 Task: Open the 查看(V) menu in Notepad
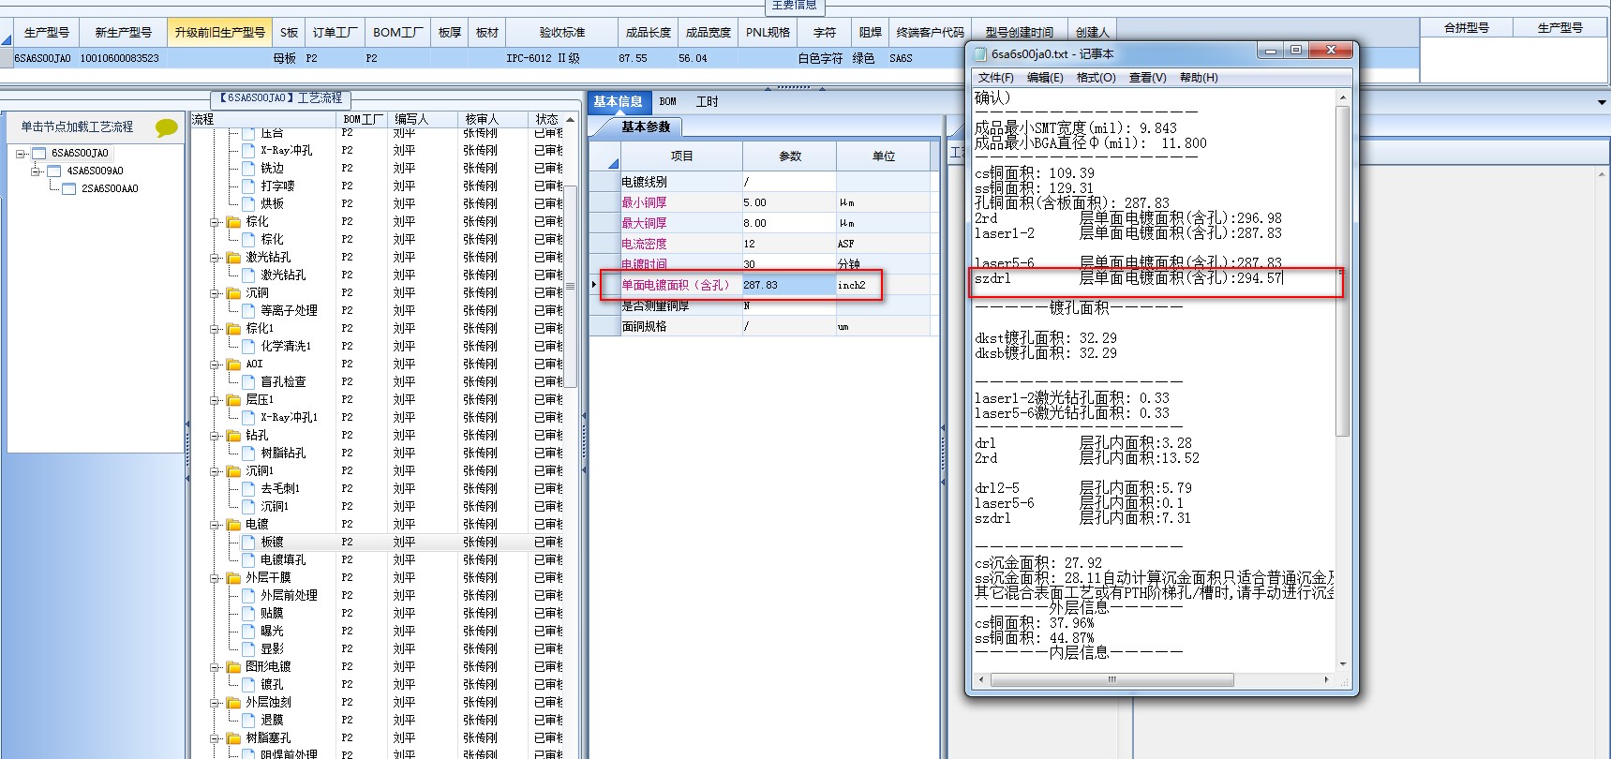(1147, 78)
